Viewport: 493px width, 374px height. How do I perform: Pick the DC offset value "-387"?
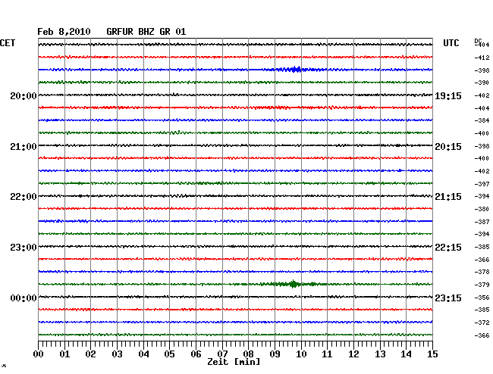pos(482,222)
